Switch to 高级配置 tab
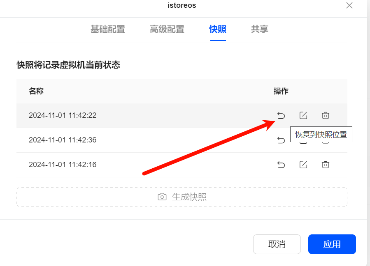Screen dimensions: 370x266 (167, 29)
